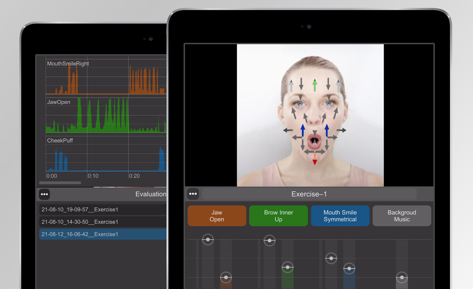Select the left blue upward arrow beside the nose

[303, 131]
